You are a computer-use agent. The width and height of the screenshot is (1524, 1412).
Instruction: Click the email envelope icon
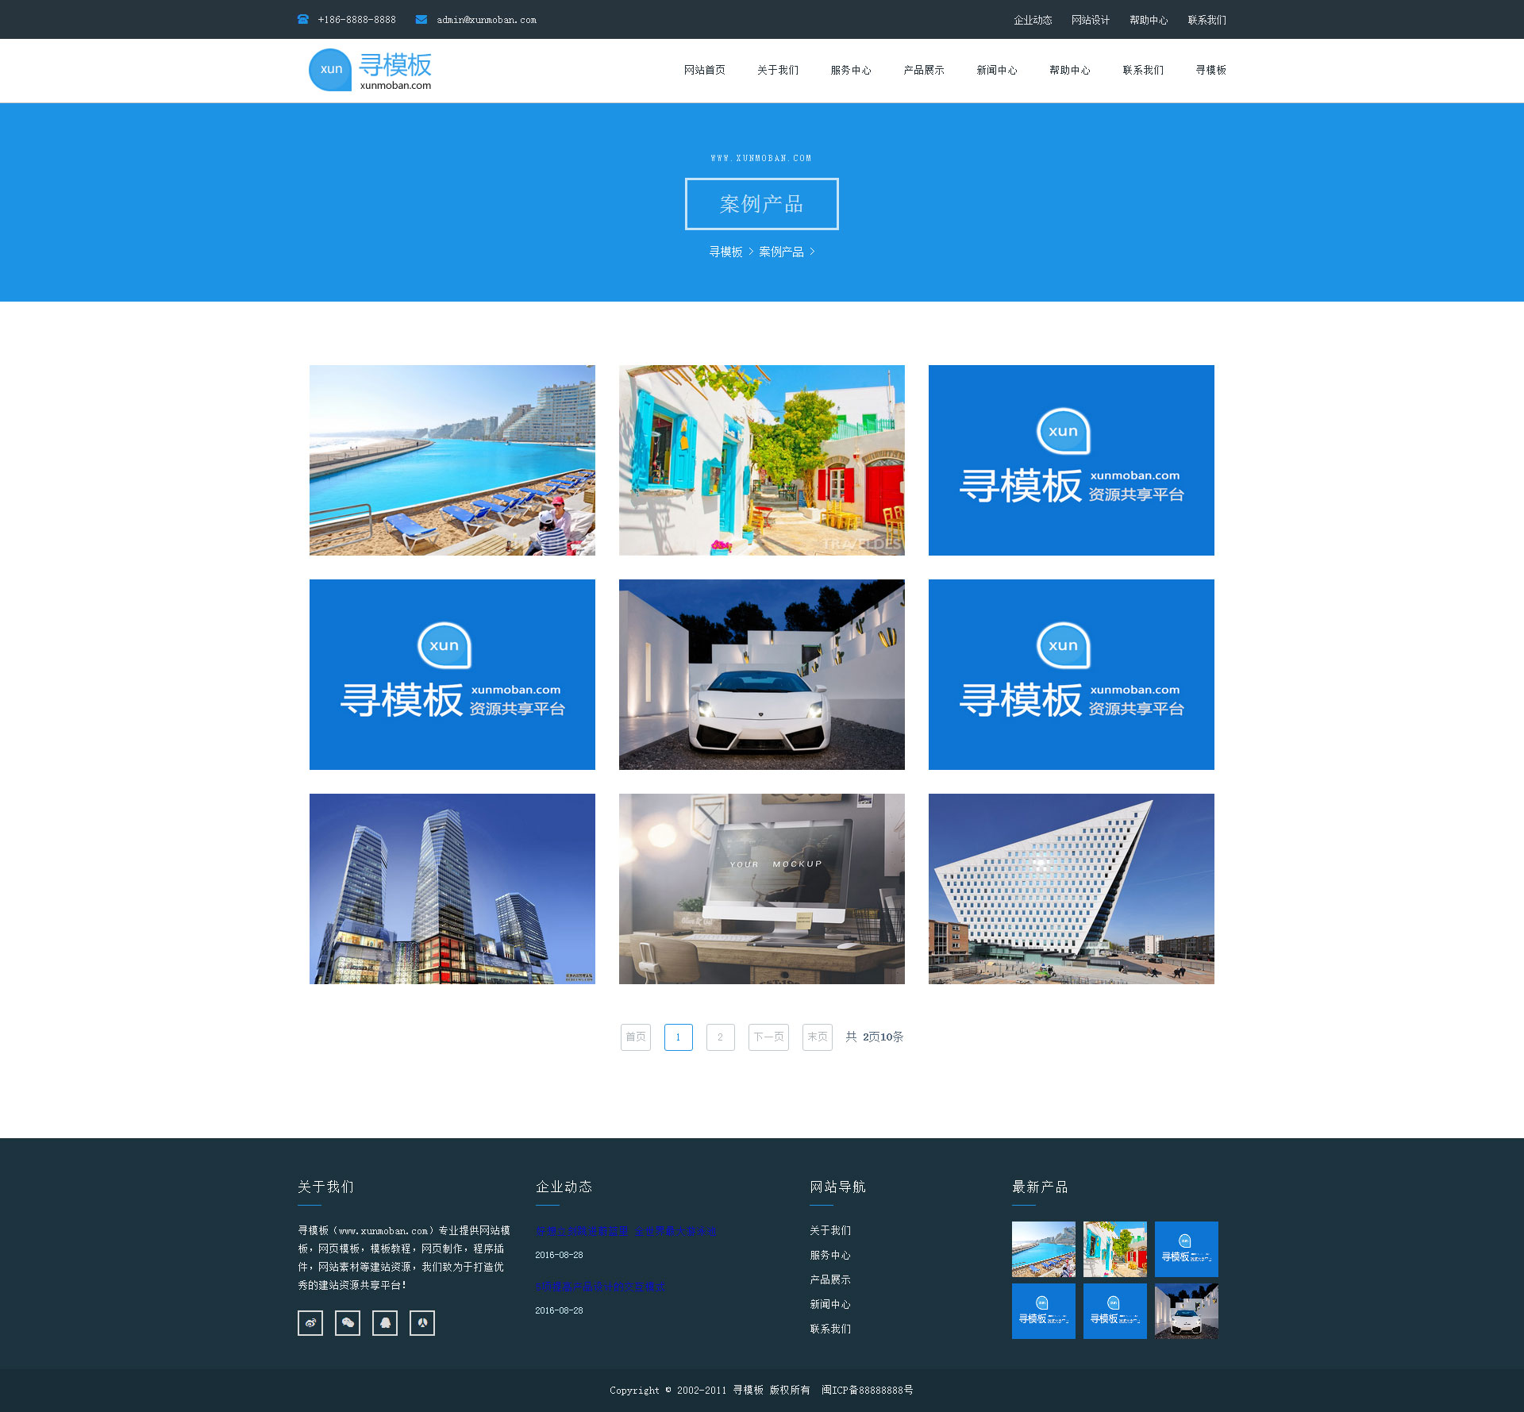click(421, 20)
